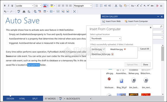
Task: Redo the last action
Action: [11, 11]
